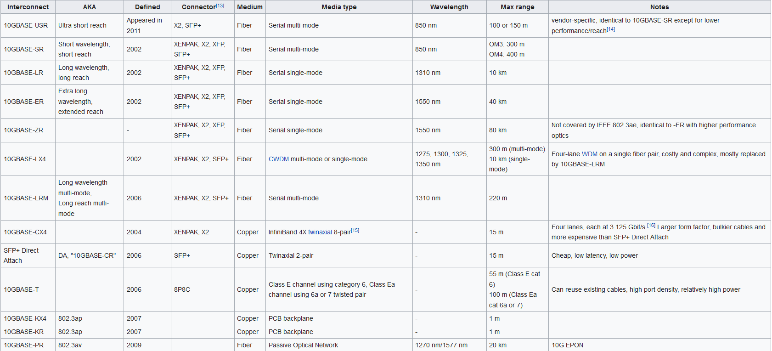The width and height of the screenshot is (772, 351).
Task: Click 'Twinaxial 2-pair' media type cell
Action: (x=339, y=255)
